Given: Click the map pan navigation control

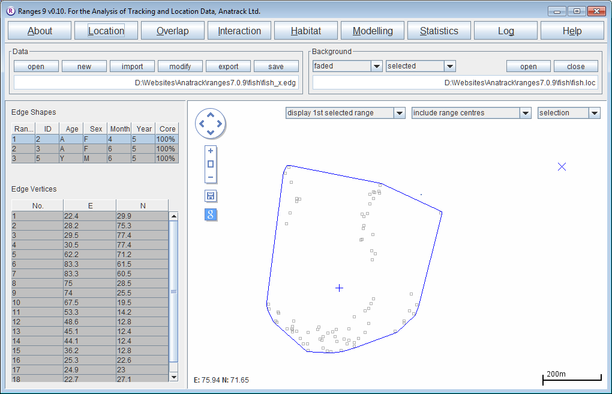Looking at the screenshot, I should pyautogui.click(x=210, y=124).
